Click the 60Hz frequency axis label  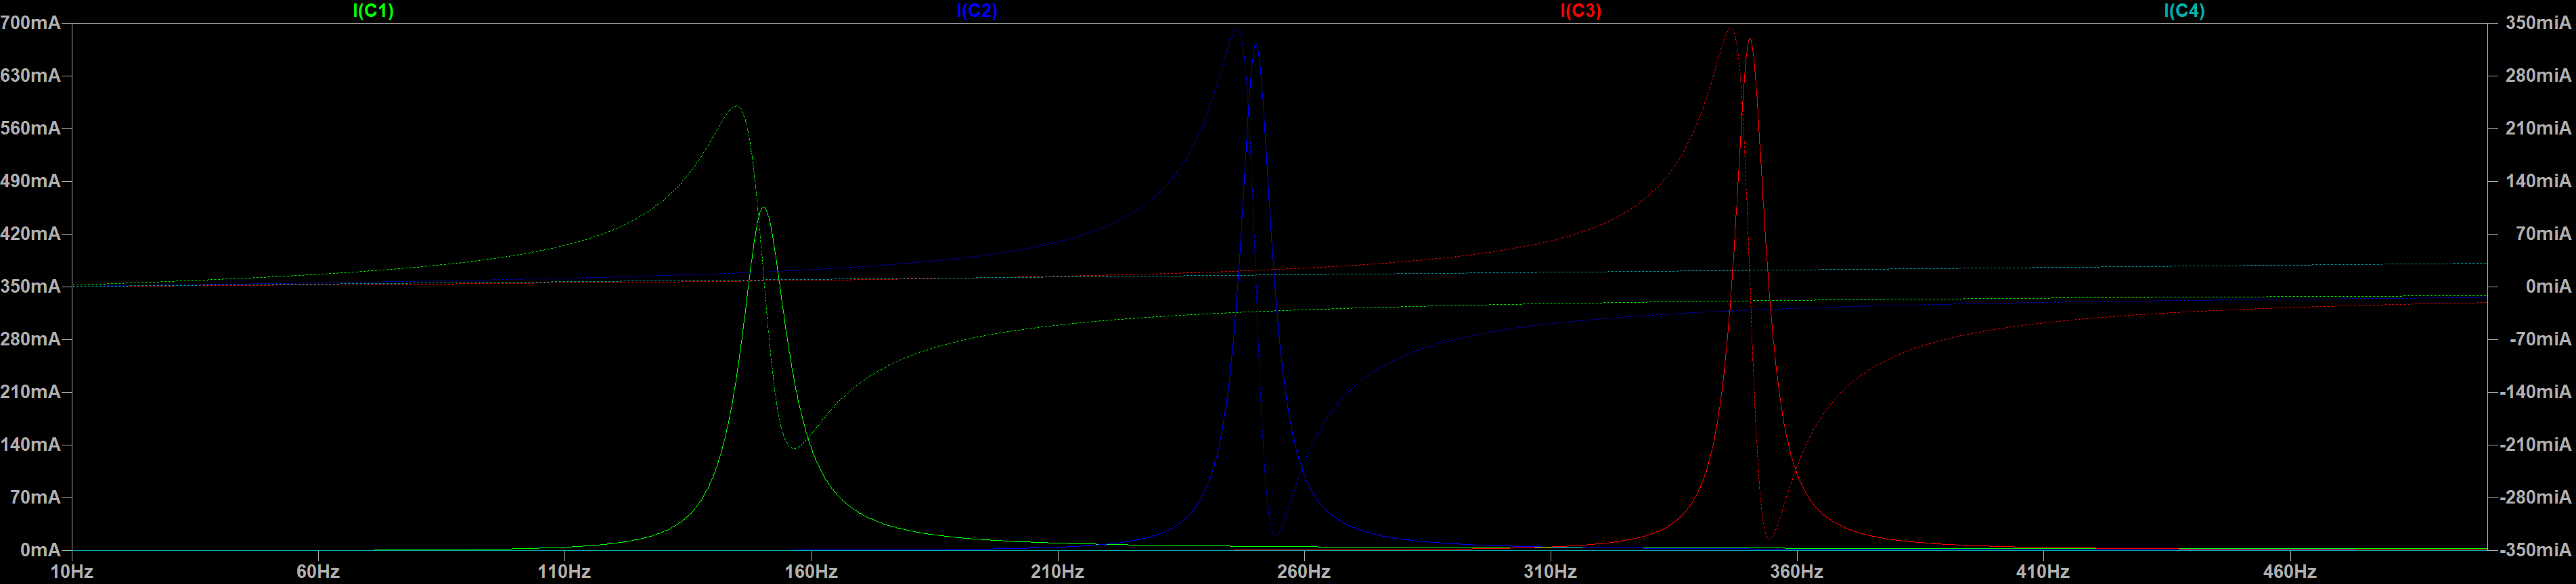318,572
